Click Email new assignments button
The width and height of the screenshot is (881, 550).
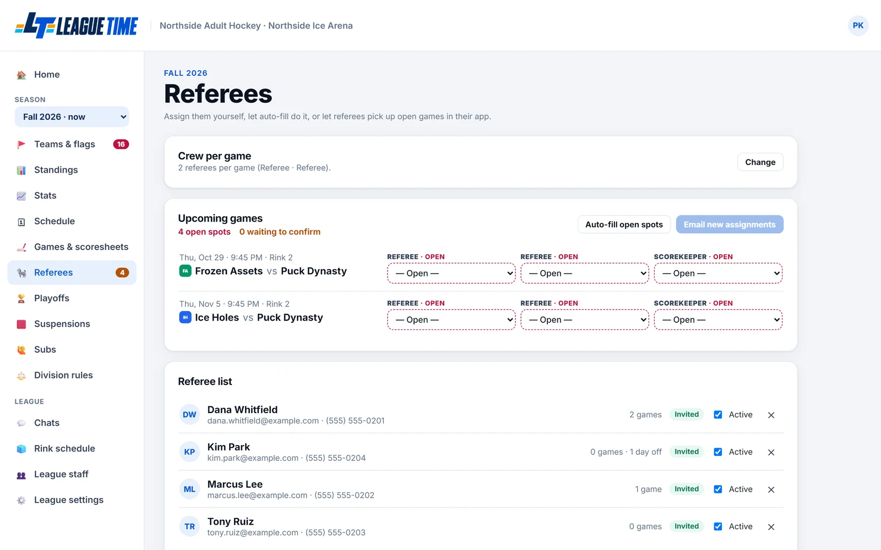tap(730, 224)
